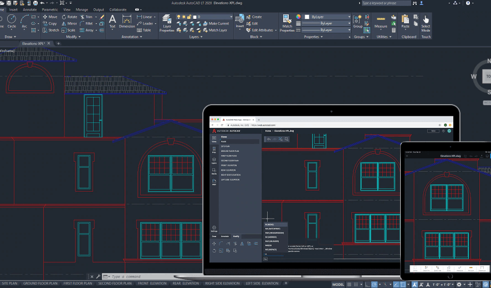Open the Layer Properties manager
This screenshot has height=288, width=491.
167,23
